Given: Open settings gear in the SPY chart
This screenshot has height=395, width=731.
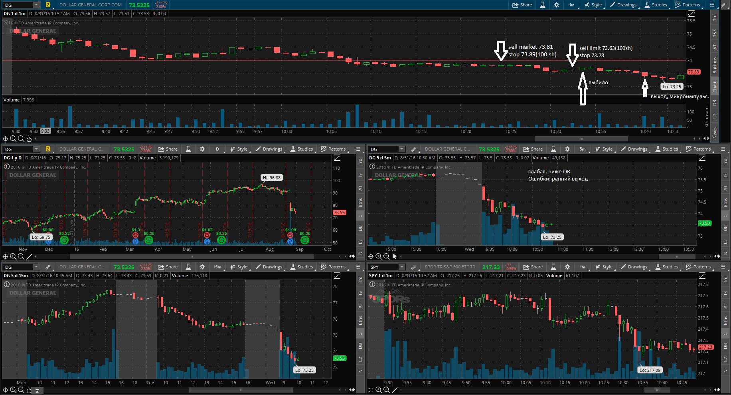Looking at the screenshot, I should [x=567, y=267].
